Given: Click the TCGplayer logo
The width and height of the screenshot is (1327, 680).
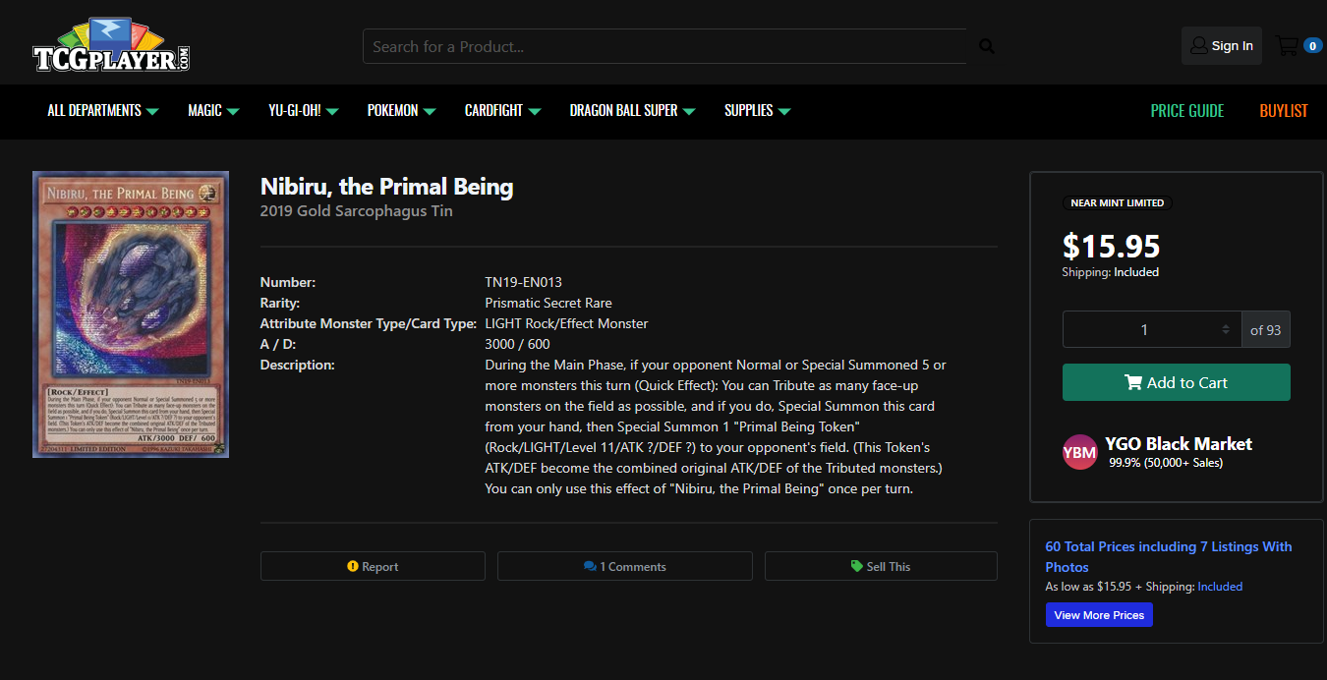Looking at the screenshot, I should (111, 44).
